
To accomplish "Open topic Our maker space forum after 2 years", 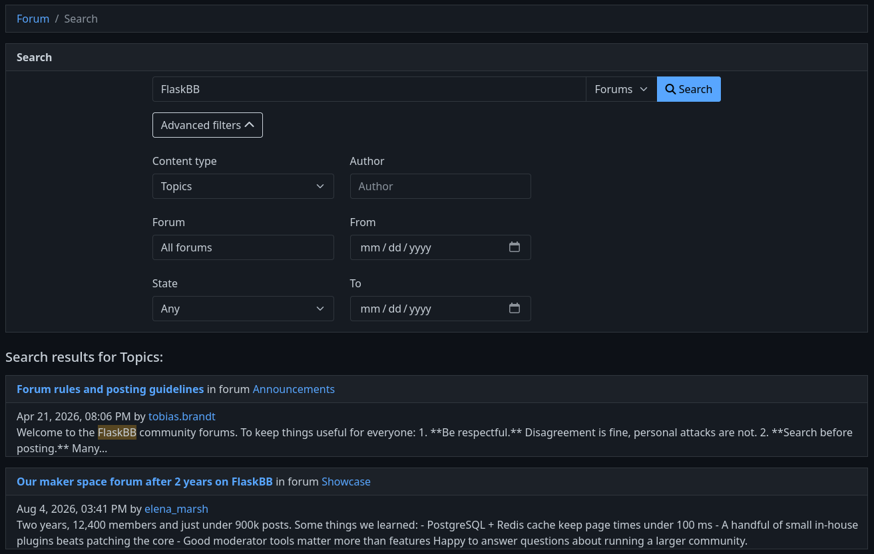I will click(144, 482).
